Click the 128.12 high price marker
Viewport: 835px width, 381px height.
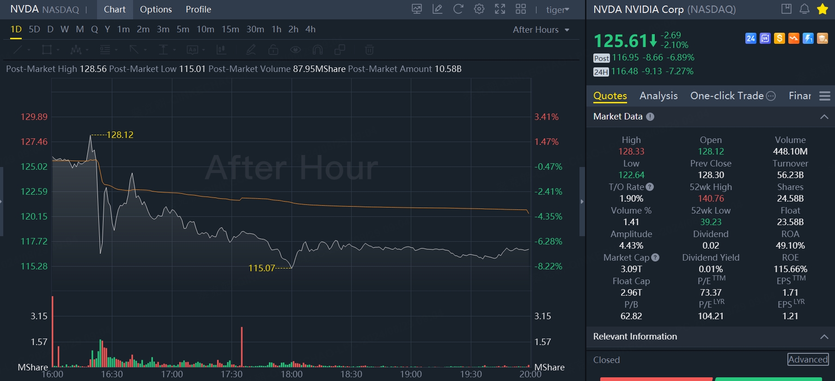point(120,135)
